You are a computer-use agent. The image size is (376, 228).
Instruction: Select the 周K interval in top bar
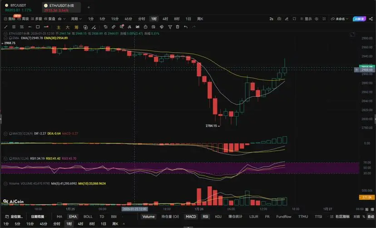tap(200, 19)
